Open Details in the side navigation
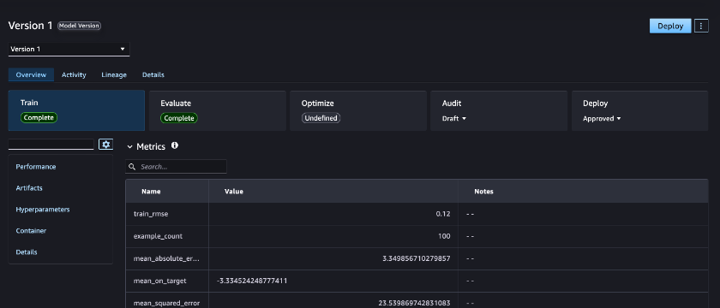The height and width of the screenshot is (308, 720). [x=27, y=252]
